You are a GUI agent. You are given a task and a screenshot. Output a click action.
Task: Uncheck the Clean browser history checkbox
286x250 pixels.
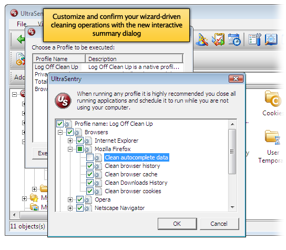[90, 166]
